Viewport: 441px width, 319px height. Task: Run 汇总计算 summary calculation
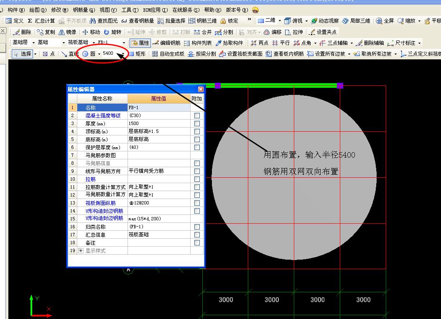41,21
